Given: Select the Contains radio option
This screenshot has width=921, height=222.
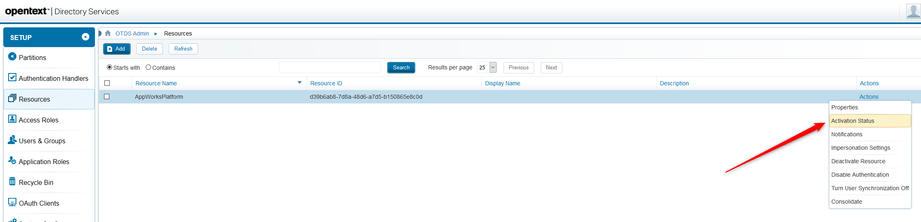Looking at the screenshot, I should pos(148,67).
